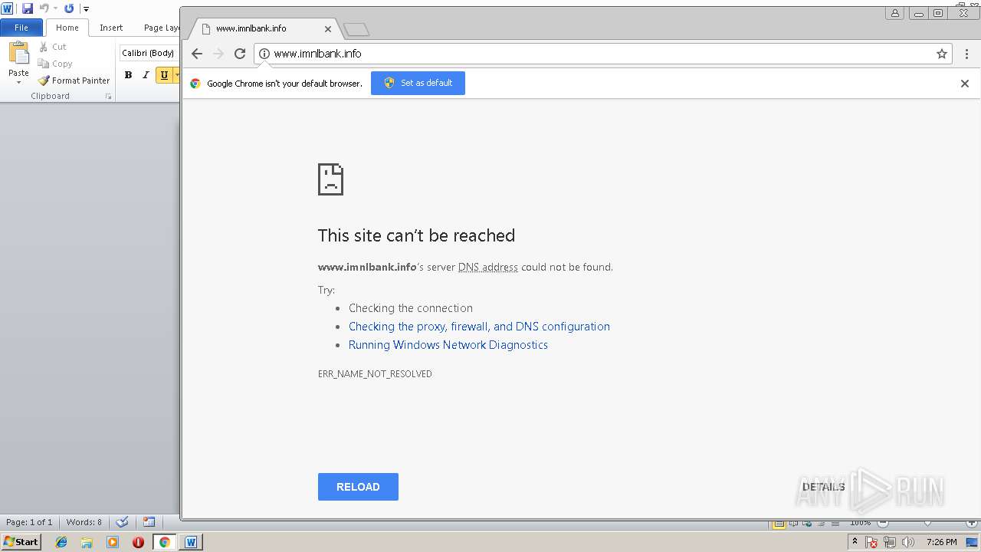
Task: Click the Redo/Repeat icon in Word
Action: coord(69,8)
